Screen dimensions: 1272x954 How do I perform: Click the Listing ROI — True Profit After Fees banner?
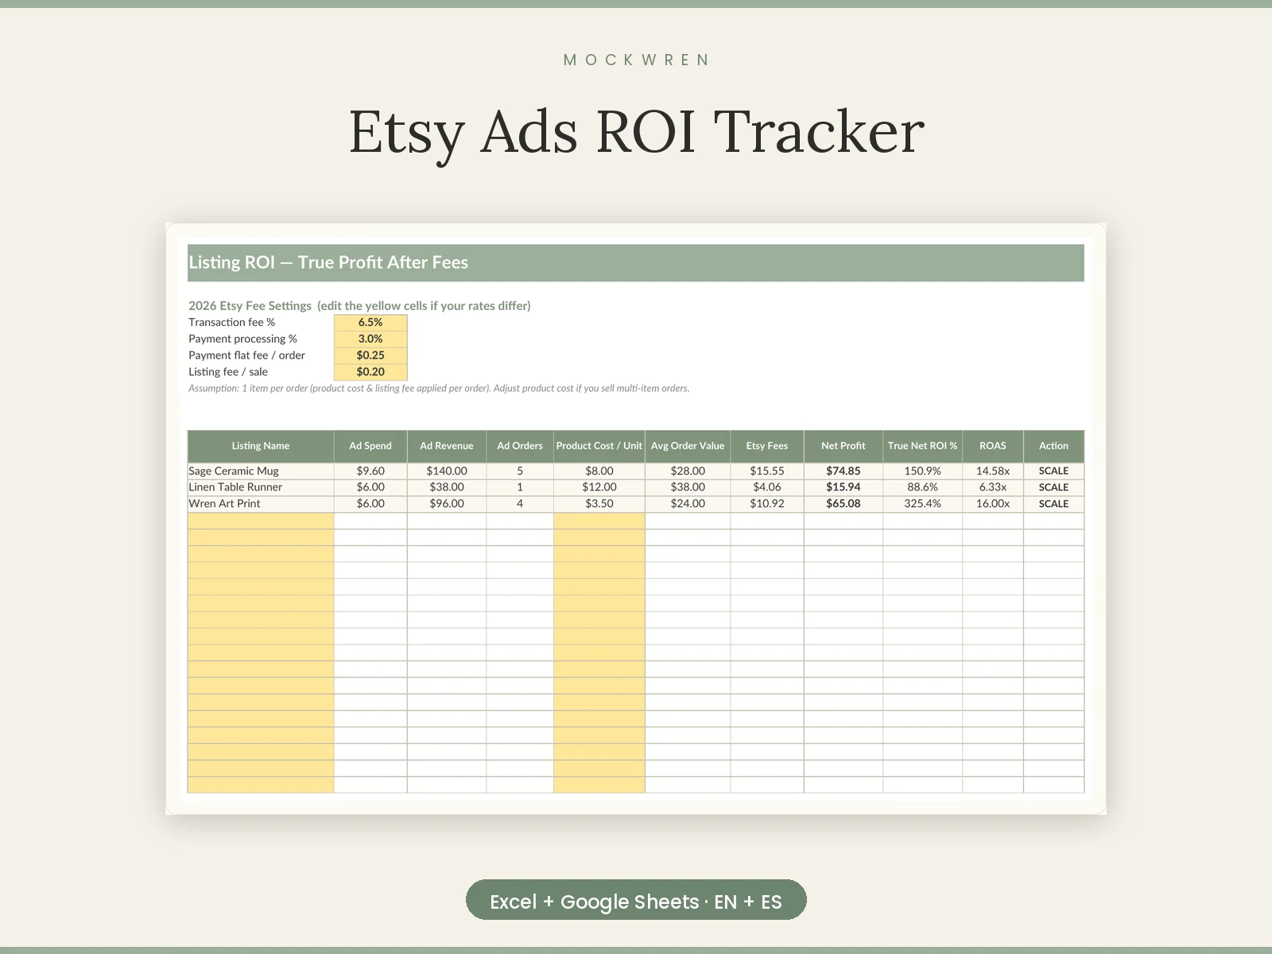(636, 263)
